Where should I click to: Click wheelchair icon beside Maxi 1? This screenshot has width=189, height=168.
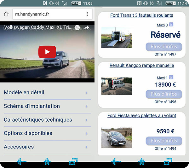pyautogui.click(x=171, y=77)
